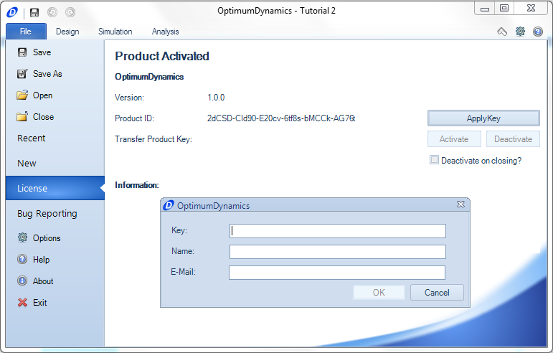553x353 pixels.
Task: Choose Close in the File menu
Action: point(55,117)
